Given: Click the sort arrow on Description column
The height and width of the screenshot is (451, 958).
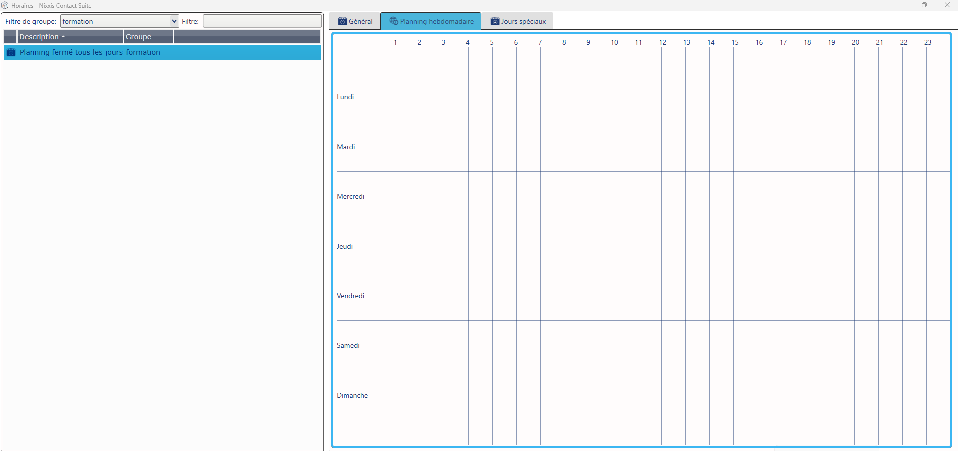Looking at the screenshot, I should point(63,37).
